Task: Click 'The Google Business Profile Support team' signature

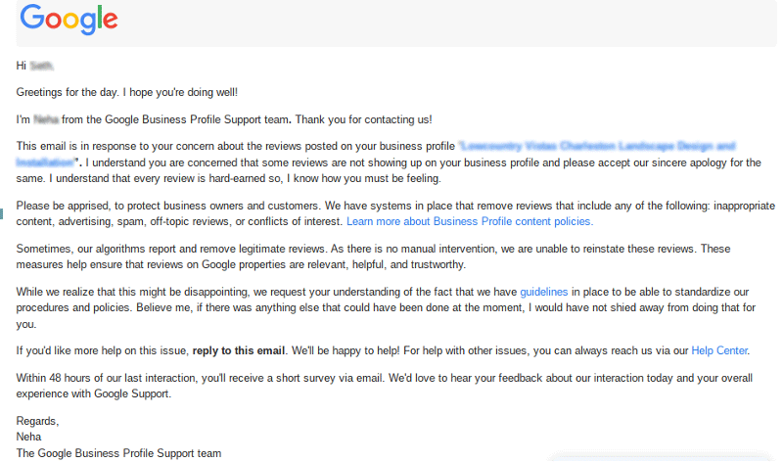Action: click(118, 453)
